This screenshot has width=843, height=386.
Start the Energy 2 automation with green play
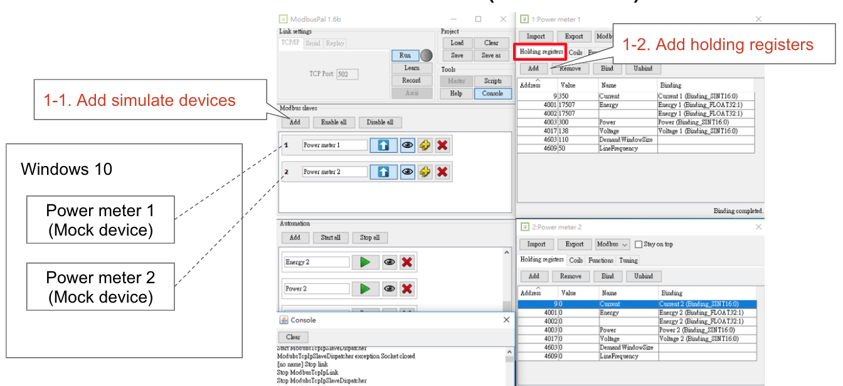click(365, 262)
